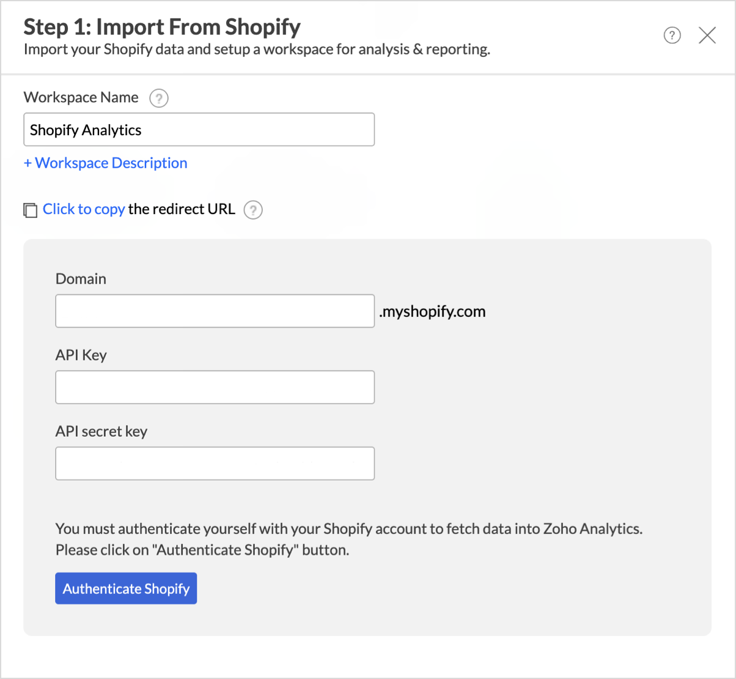This screenshot has height=679, width=736.
Task: Click the API secret key label
Action: point(101,431)
